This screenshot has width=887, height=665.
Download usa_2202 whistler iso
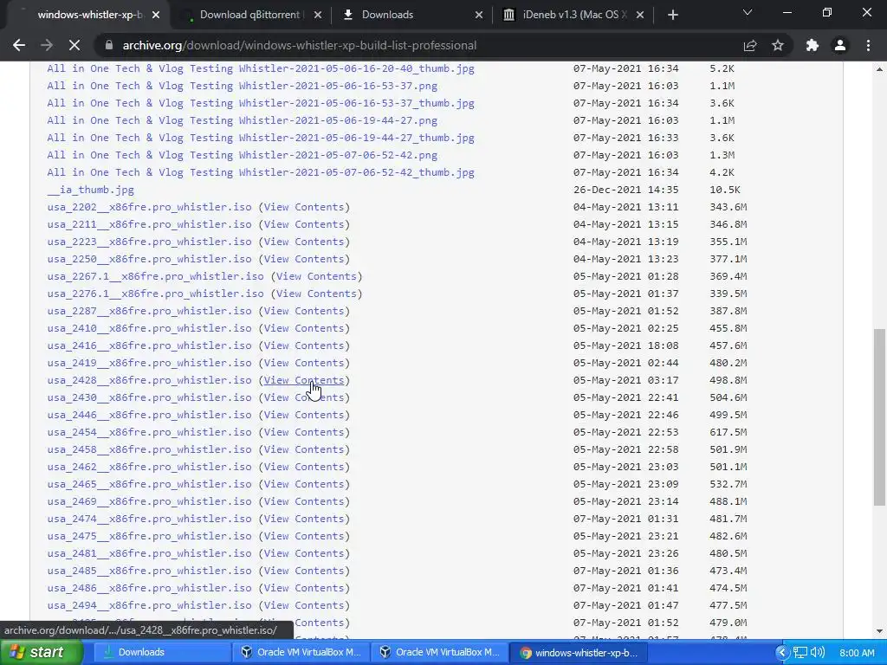pos(149,207)
